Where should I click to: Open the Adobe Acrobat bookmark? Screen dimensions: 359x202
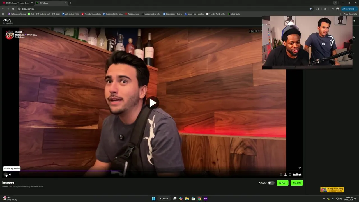tap(132, 14)
